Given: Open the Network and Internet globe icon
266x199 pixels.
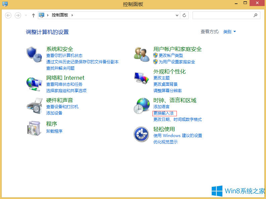Looking at the screenshot, I should click(34, 83).
